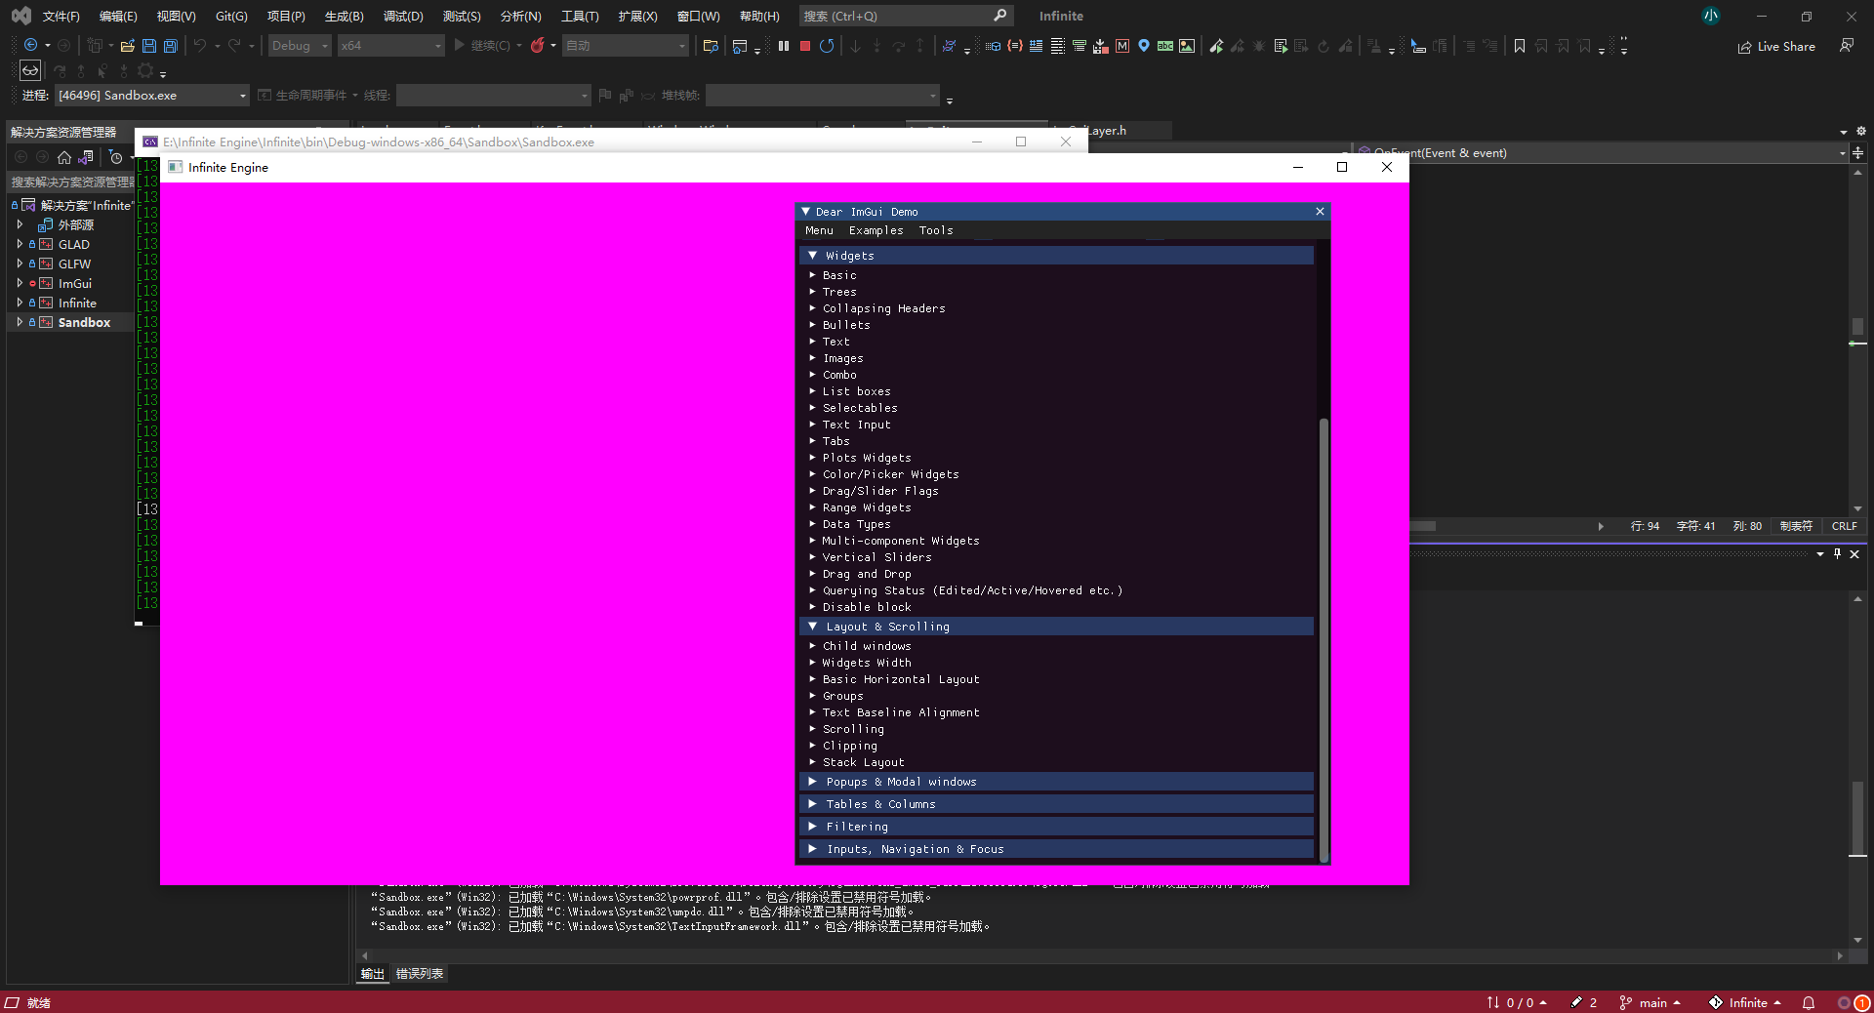The width and height of the screenshot is (1874, 1013).
Task: Collapse the Layout & Scrolling header
Action: click(x=1056, y=627)
